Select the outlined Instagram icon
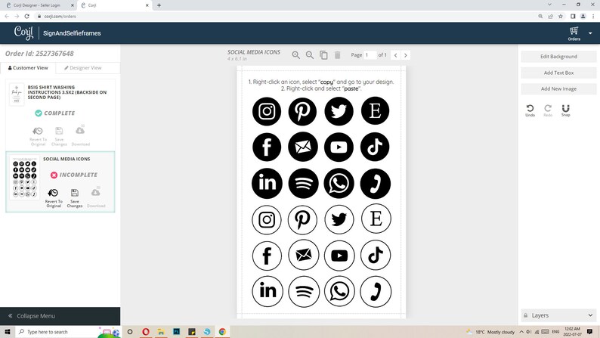This screenshot has height=338, width=600. [267, 220]
